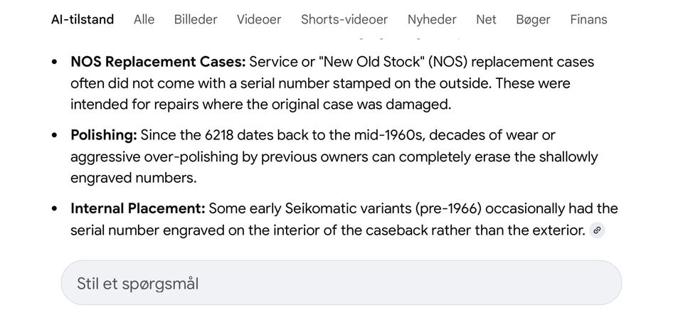Switch to the AI-tilstand tab

(83, 19)
